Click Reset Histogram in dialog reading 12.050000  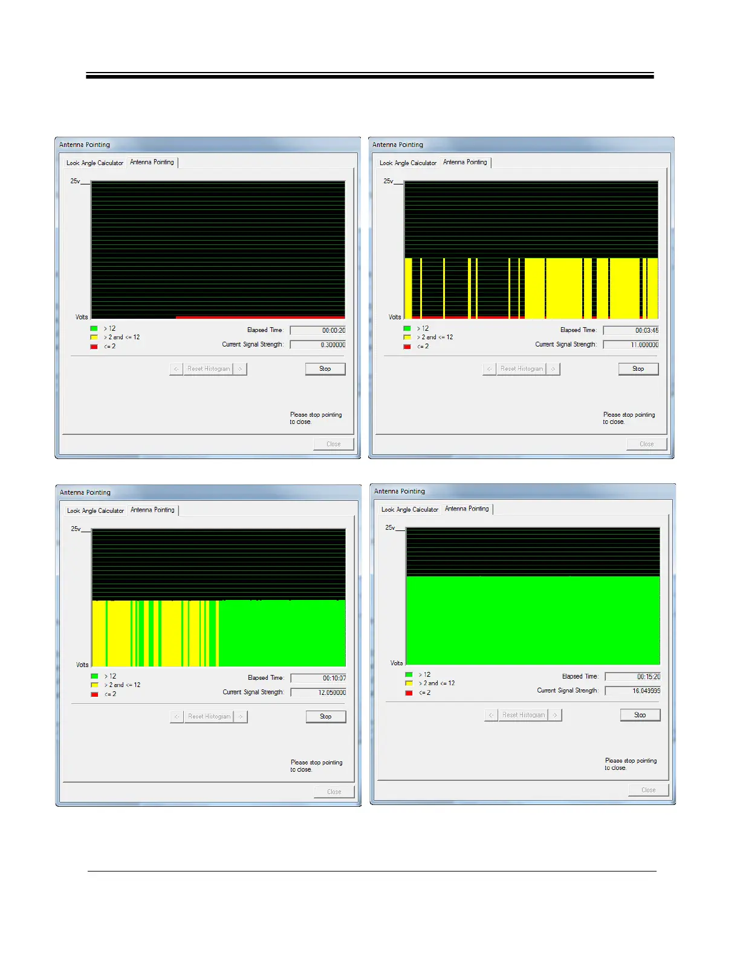(209, 717)
